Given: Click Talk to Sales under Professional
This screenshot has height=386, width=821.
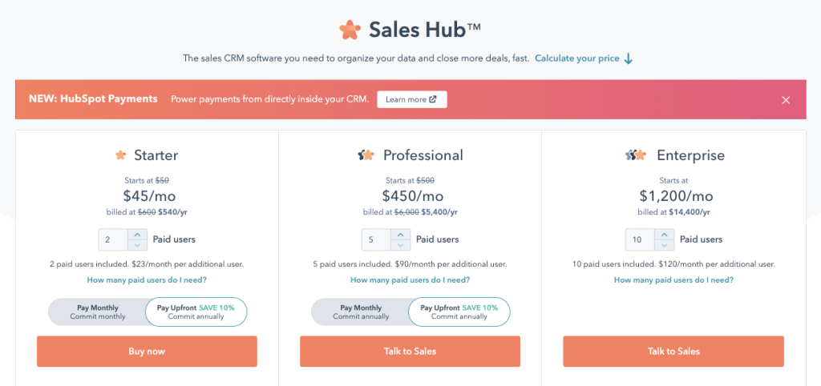Looking at the screenshot, I should click(x=410, y=352).
